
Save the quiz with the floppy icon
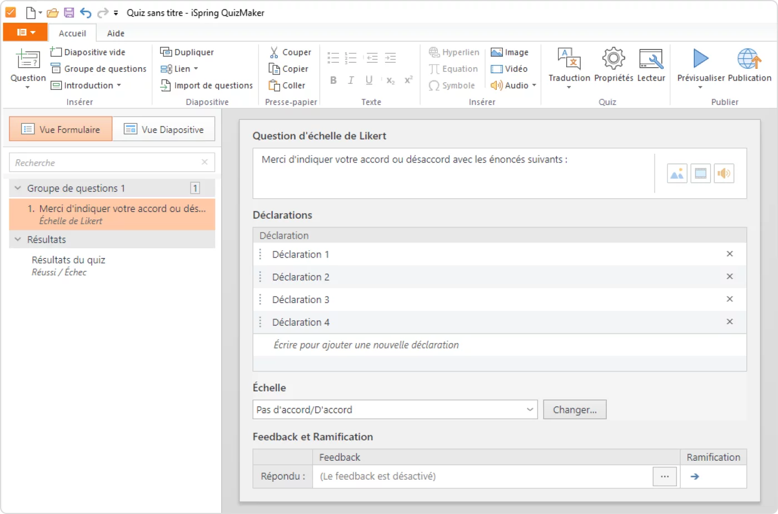(69, 13)
